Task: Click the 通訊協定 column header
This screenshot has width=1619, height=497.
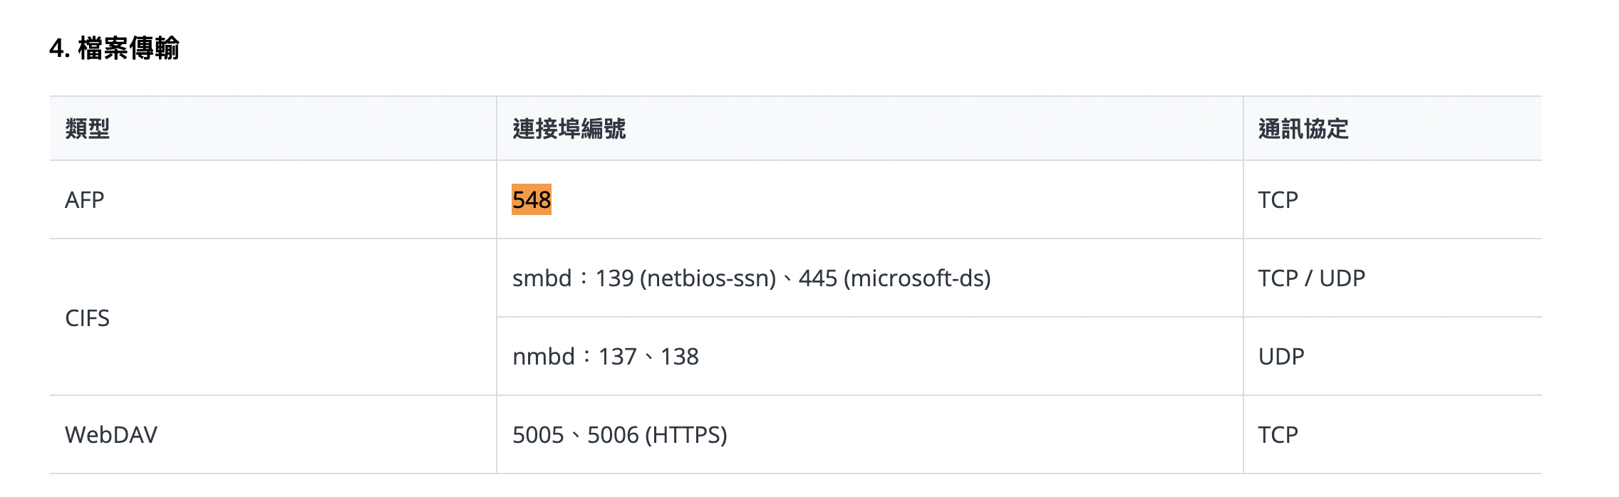Action: (x=1303, y=129)
